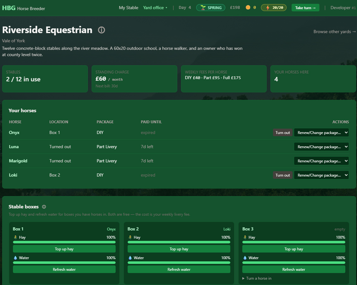Open Renew/Change package dropdown for Onyx
This screenshot has width=357, height=285.
(321, 132)
